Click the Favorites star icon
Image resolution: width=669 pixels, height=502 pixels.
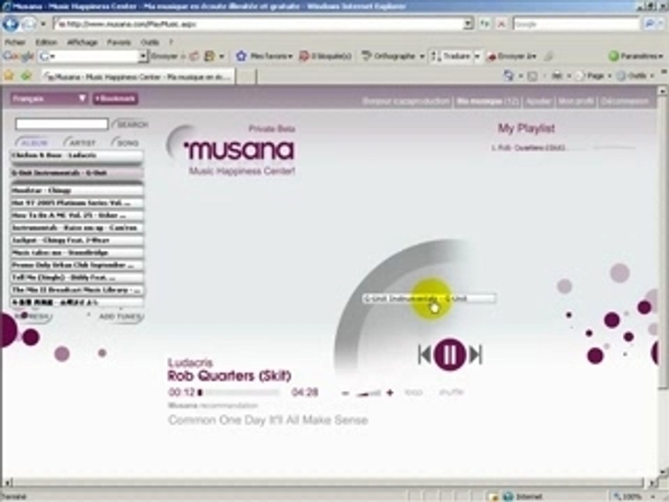[x=9, y=76]
